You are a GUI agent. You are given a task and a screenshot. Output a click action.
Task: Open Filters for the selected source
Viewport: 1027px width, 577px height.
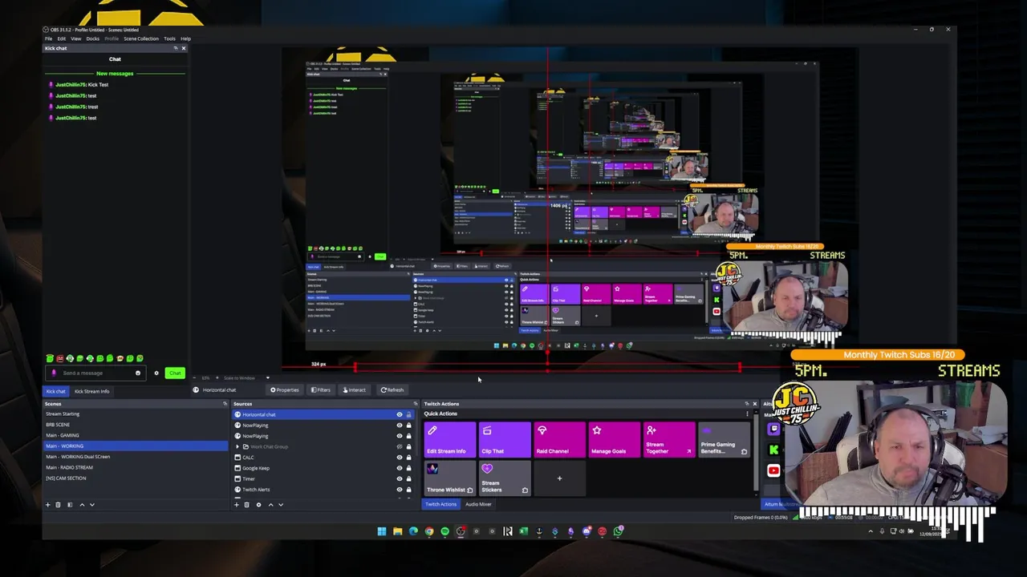(x=321, y=390)
